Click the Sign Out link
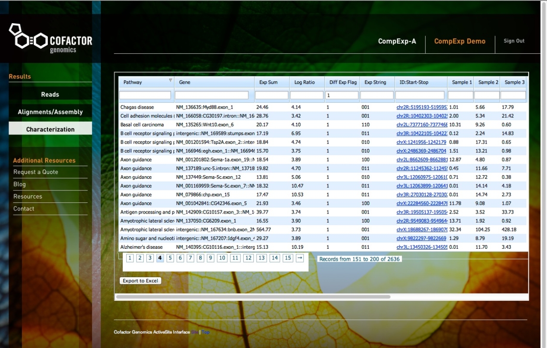The height and width of the screenshot is (348, 547). tap(514, 41)
